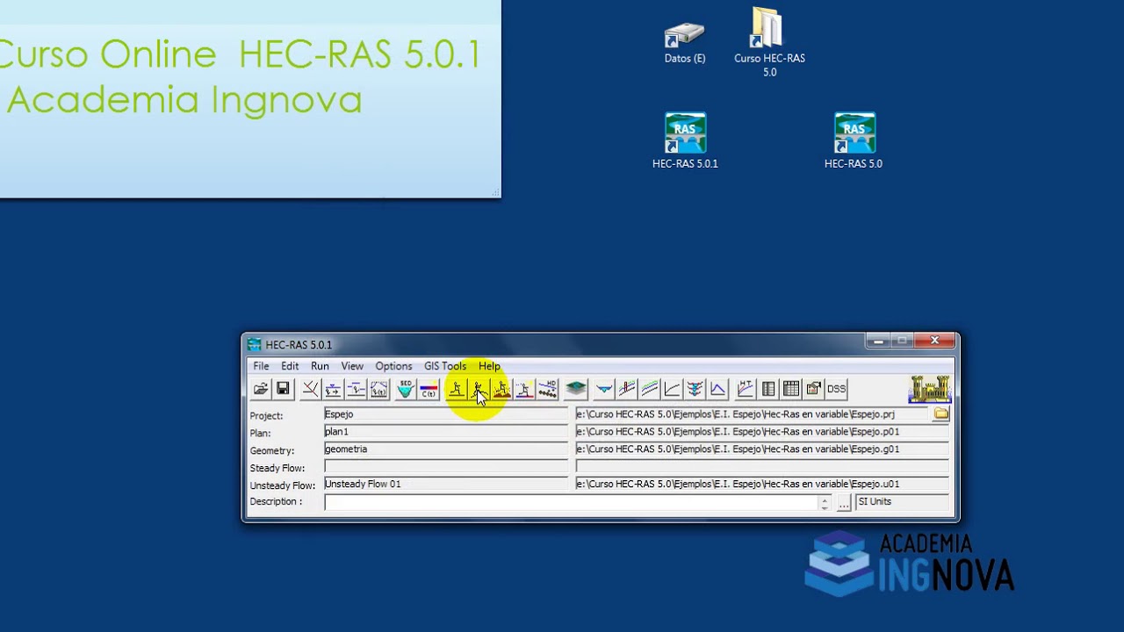This screenshot has height=632, width=1124.
Task: Select the 'HEC-RAS 5.0' desktop shortcut
Action: tap(854, 140)
